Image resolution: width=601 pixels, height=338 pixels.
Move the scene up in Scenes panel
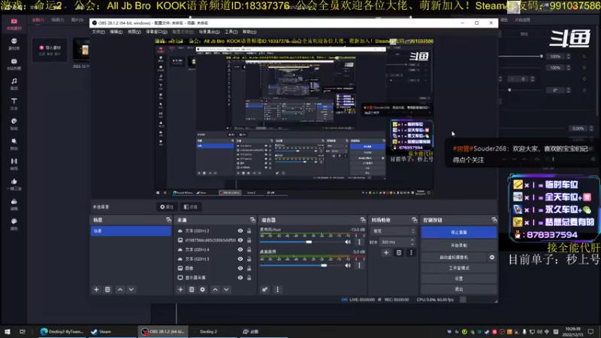pyautogui.click(x=120, y=289)
